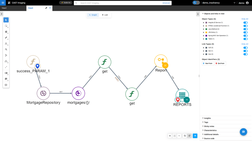Image resolution: width=252 pixels, height=141 pixels.
Task: Switch to the View1 tab
Action: [4, 8]
